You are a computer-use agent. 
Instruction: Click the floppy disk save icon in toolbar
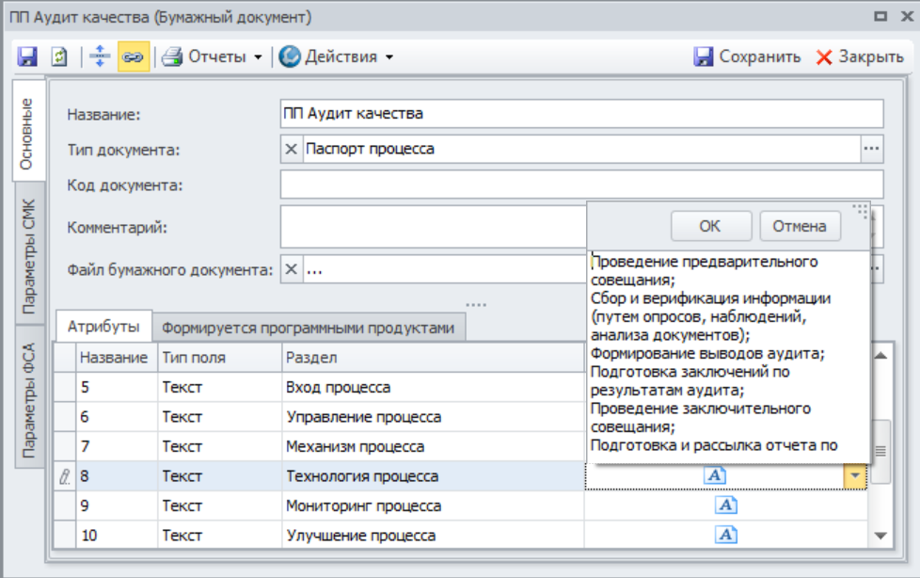tap(28, 56)
